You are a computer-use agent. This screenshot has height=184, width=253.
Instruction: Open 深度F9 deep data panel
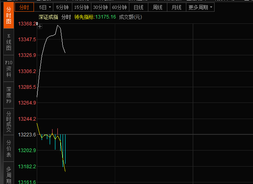tap(8, 95)
